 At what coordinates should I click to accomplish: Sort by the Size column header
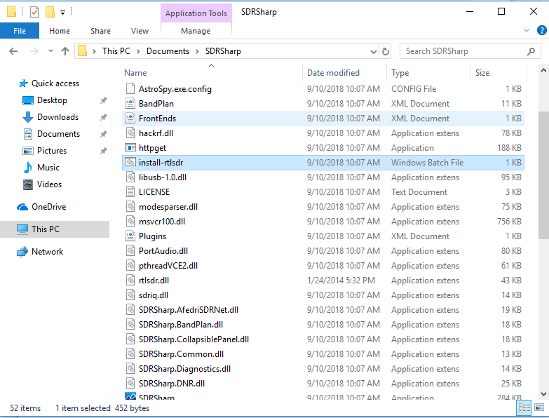[499, 73]
